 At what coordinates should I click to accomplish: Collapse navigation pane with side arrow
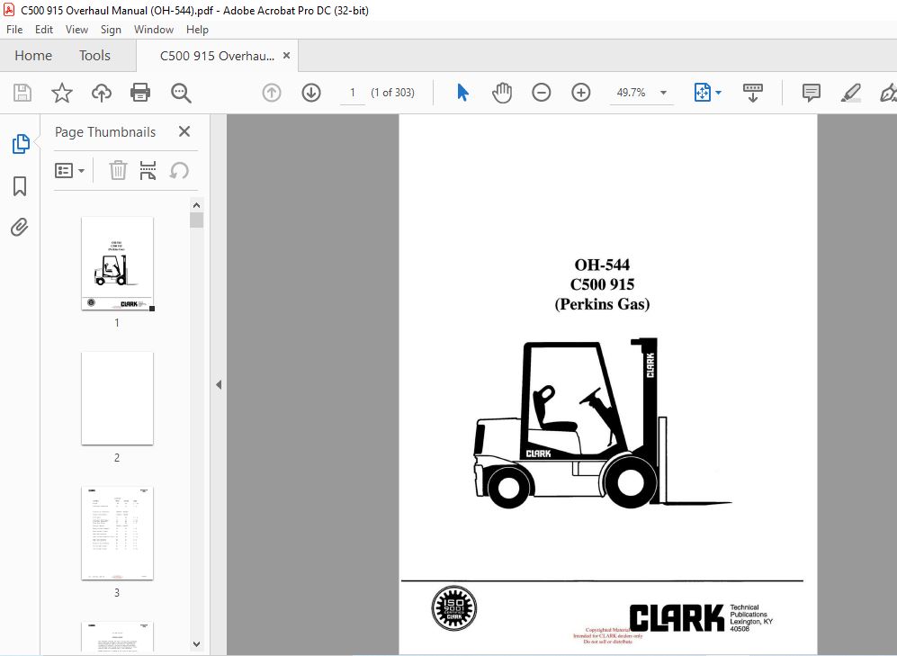(x=219, y=385)
